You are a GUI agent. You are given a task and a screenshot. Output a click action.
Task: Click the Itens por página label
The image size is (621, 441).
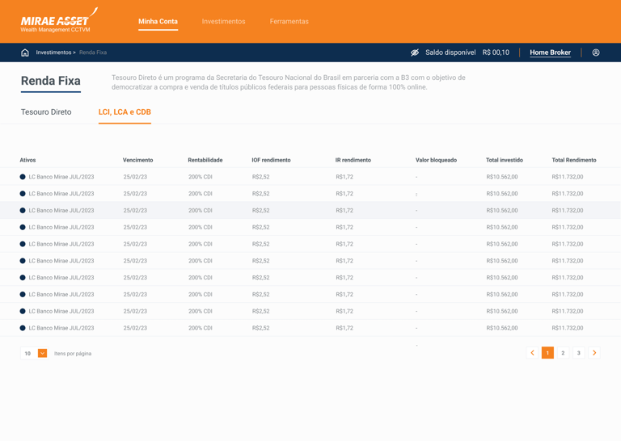pyautogui.click(x=73, y=354)
